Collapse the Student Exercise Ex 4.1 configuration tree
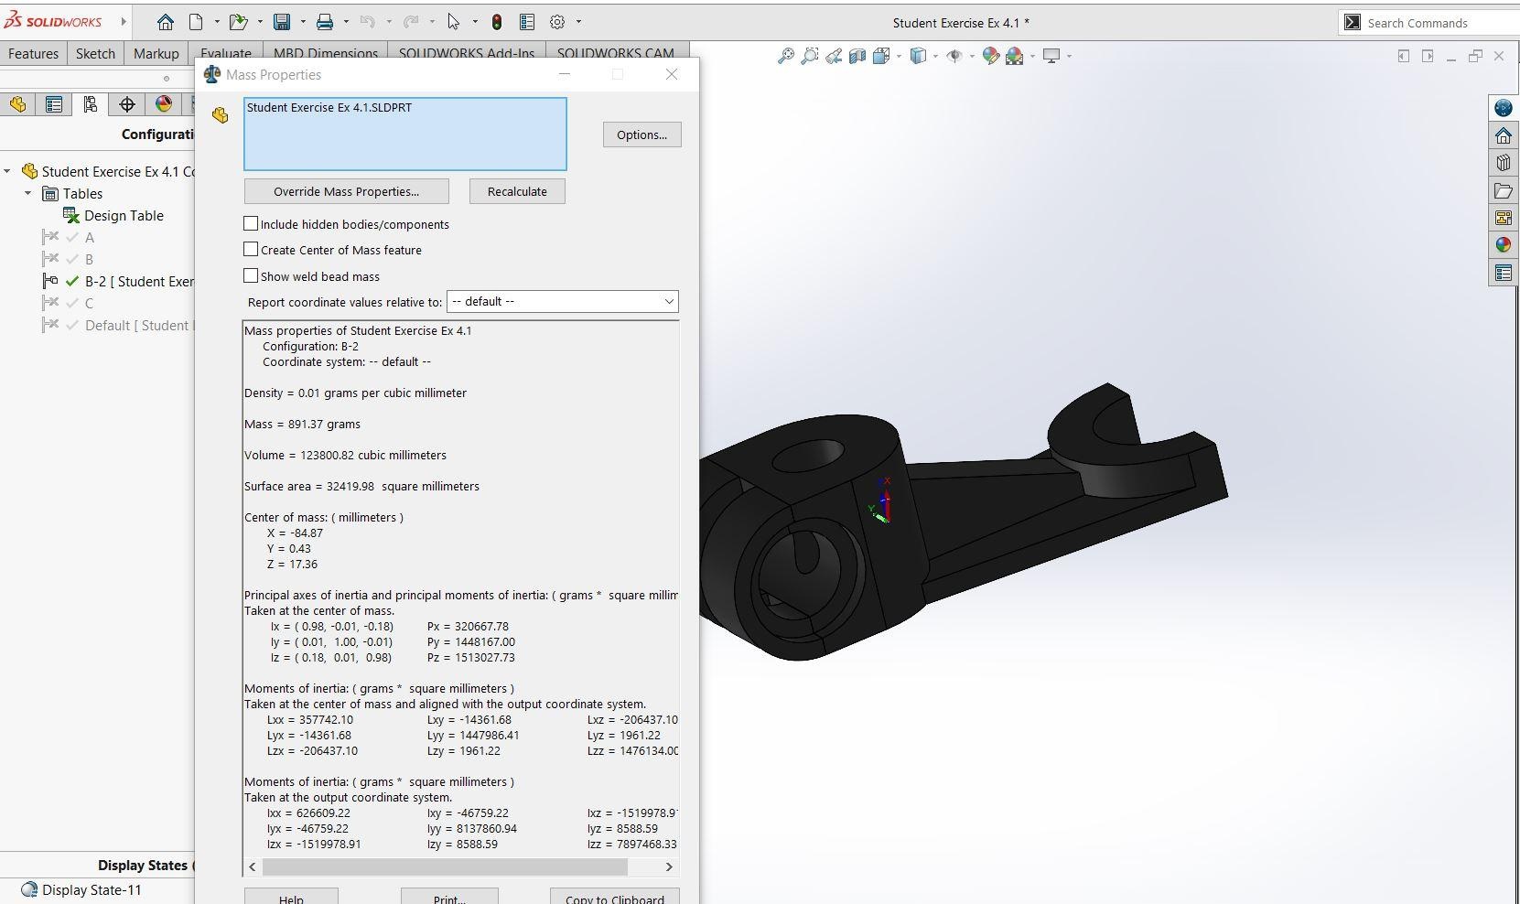Screen dimensions: 1520x904 coord(7,171)
